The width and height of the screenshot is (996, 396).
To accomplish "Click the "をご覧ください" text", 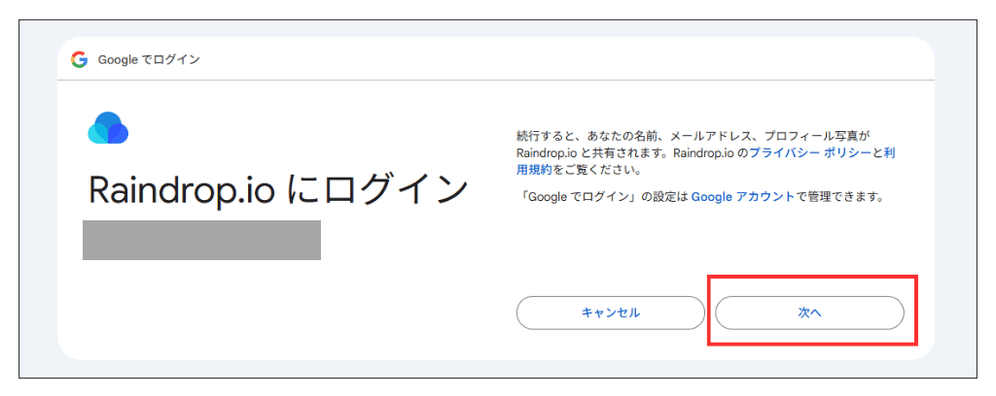I will (596, 169).
